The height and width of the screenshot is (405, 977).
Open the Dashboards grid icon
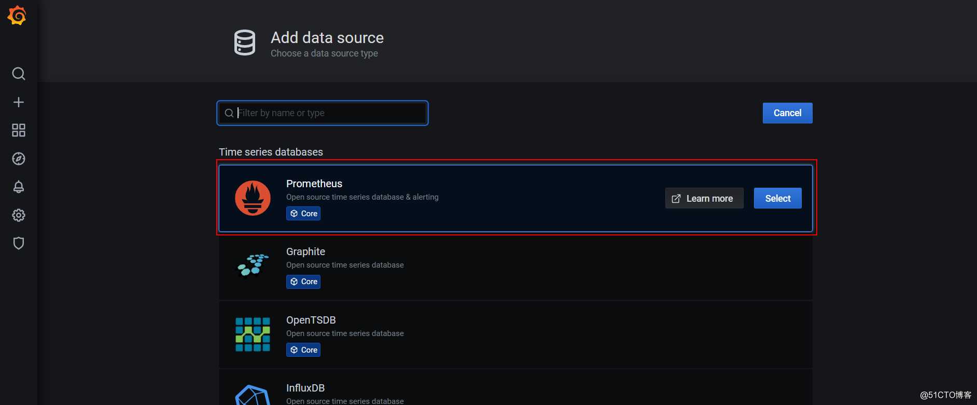pyautogui.click(x=19, y=130)
